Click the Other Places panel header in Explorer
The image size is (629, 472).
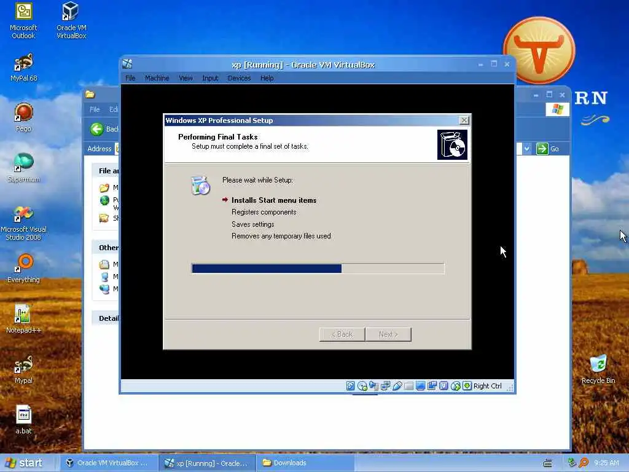tap(107, 248)
